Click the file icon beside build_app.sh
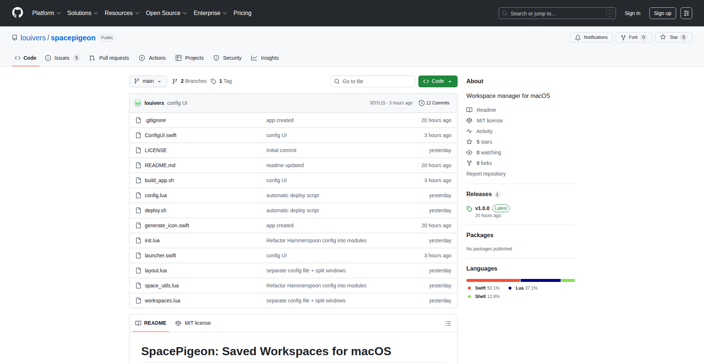704x364 pixels. (x=138, y=180)
